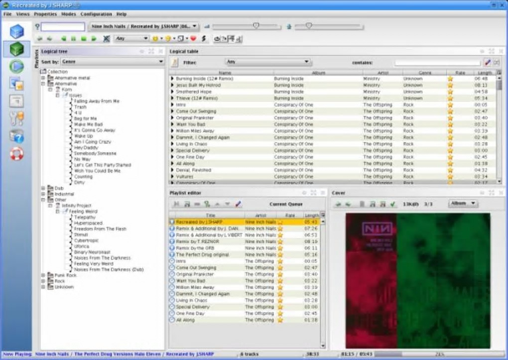Image resolution: width=508 pixels, height=360 pixels.
Task: Mute audio with crossed speaker icon
Action: pos(106,38)
